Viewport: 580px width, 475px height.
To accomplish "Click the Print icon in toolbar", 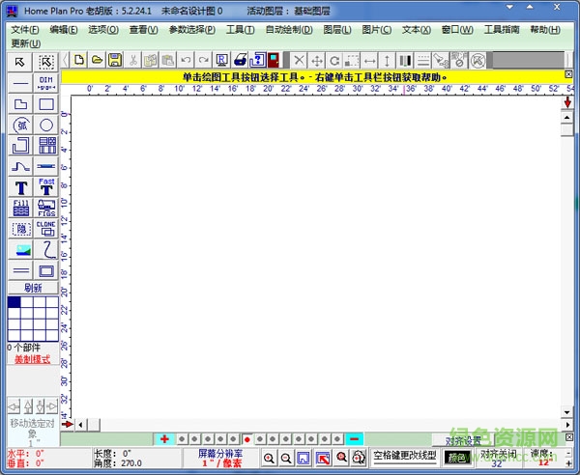I will [240, 60].
